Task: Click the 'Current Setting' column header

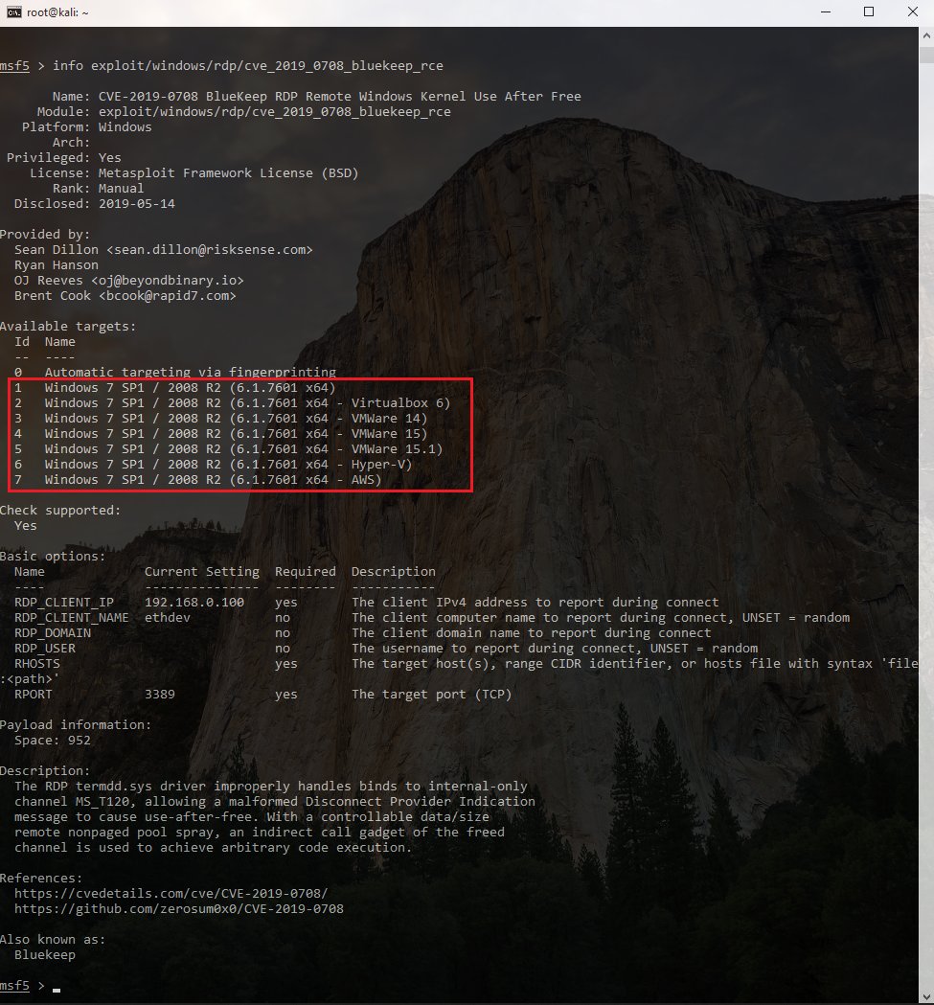Action: pyautogui.click(x=202, y=572)
